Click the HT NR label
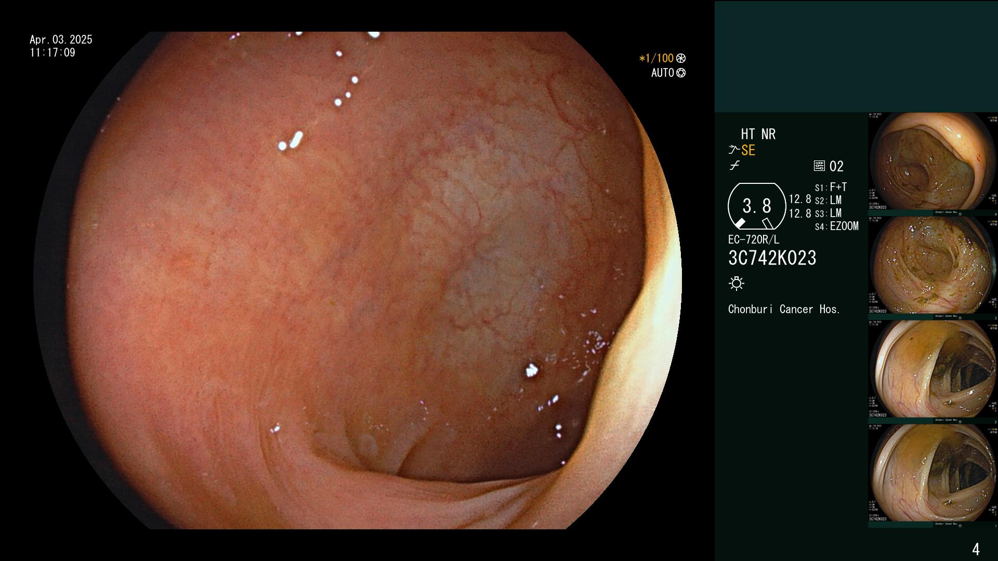 (x=758, y=134)
